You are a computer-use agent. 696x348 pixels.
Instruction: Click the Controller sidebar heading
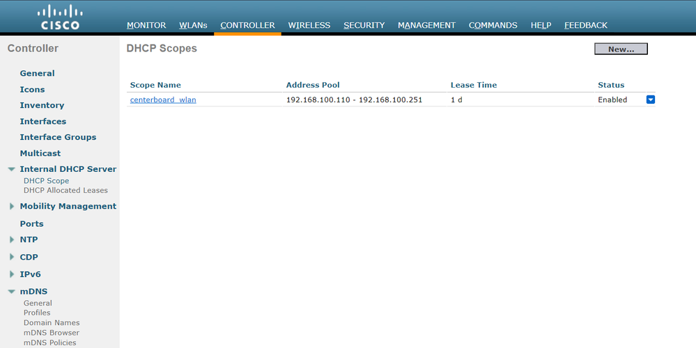click(x=33, y=48)
